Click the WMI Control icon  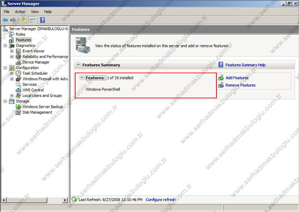(x=18, y=90)
